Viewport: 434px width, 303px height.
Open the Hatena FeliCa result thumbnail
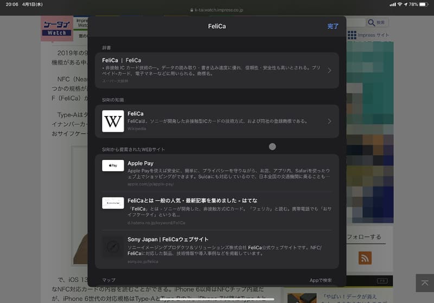tap(113, 203)
